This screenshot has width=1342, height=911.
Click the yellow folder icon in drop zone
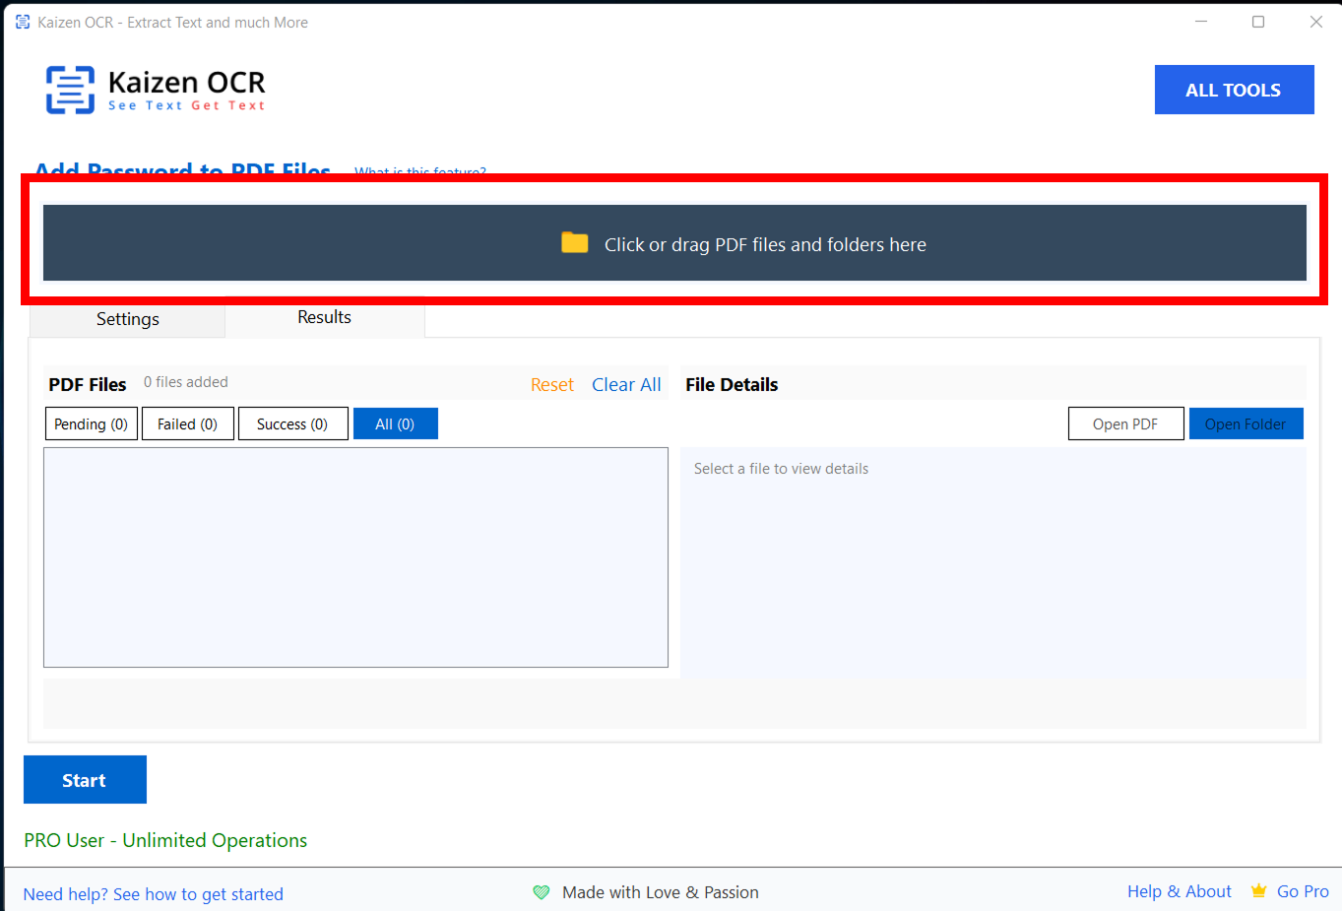tap(574, 243)
